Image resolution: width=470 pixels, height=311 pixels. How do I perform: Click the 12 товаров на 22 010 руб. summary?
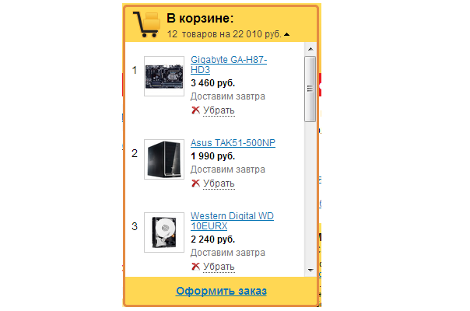click(x=224, y=34)
